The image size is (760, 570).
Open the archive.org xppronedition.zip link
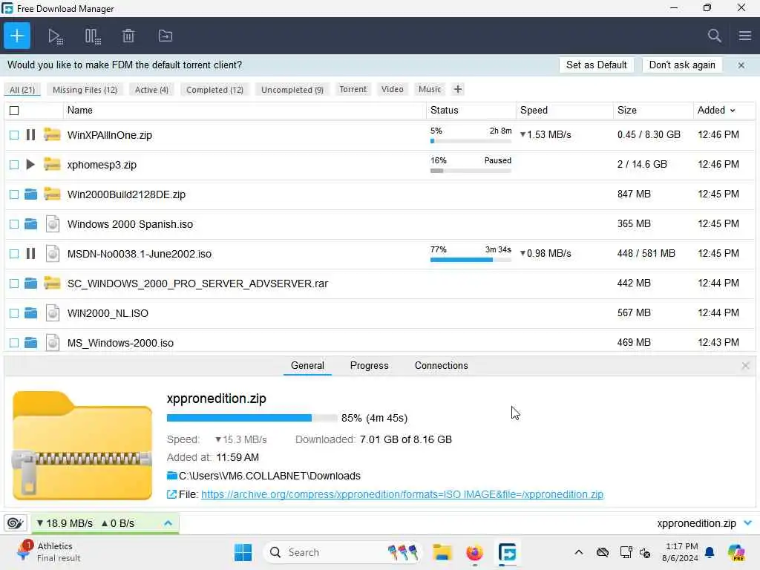coord(402,494)
